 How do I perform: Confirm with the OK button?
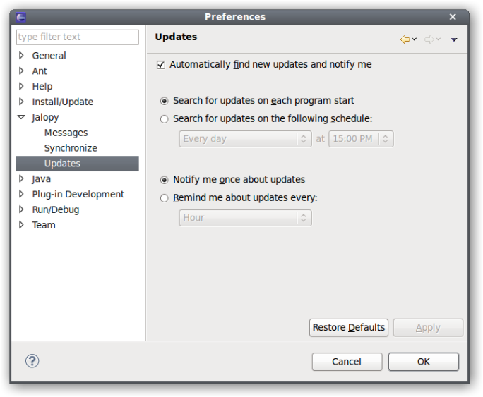click(424, 362)
